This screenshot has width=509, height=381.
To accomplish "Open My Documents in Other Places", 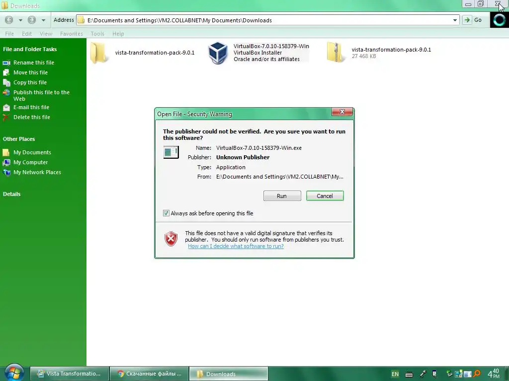I will click(x=32, y=152).
